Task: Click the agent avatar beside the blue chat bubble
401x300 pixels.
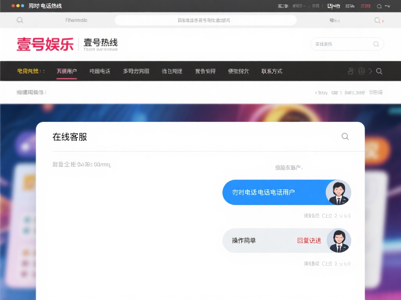Action: point(338,192)
